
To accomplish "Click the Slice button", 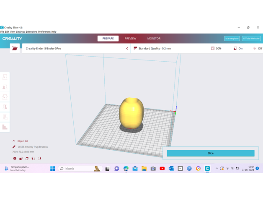I will pos(210,153).
